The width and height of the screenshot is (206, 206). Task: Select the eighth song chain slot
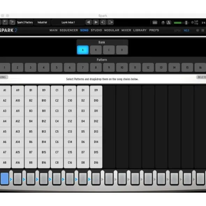pyautogui.click(x=96, y=179)
